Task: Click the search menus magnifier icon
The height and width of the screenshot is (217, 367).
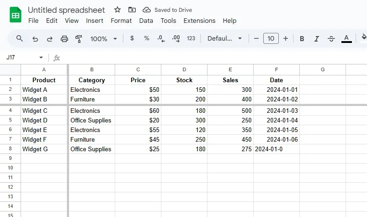Action: click(20, 38)
